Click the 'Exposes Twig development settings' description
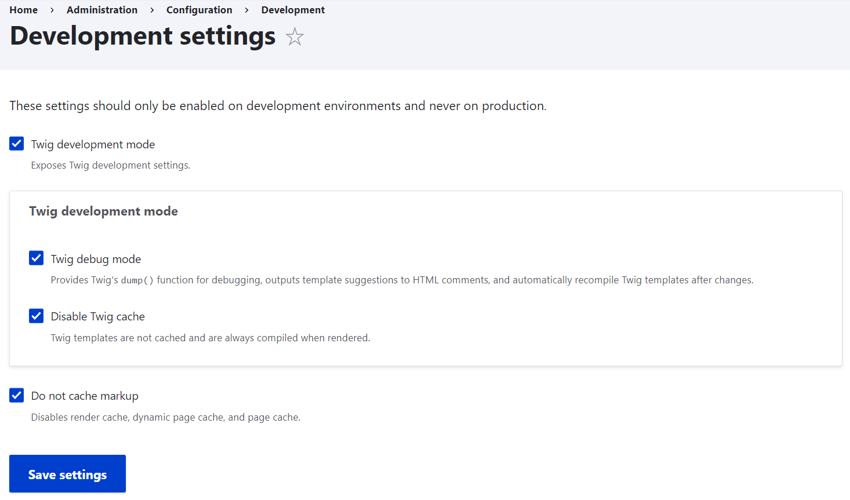This screenshot has height=500, width=850. pos(110,165)
